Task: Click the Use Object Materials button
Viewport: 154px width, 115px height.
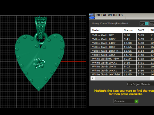Action: pos(140,84)
